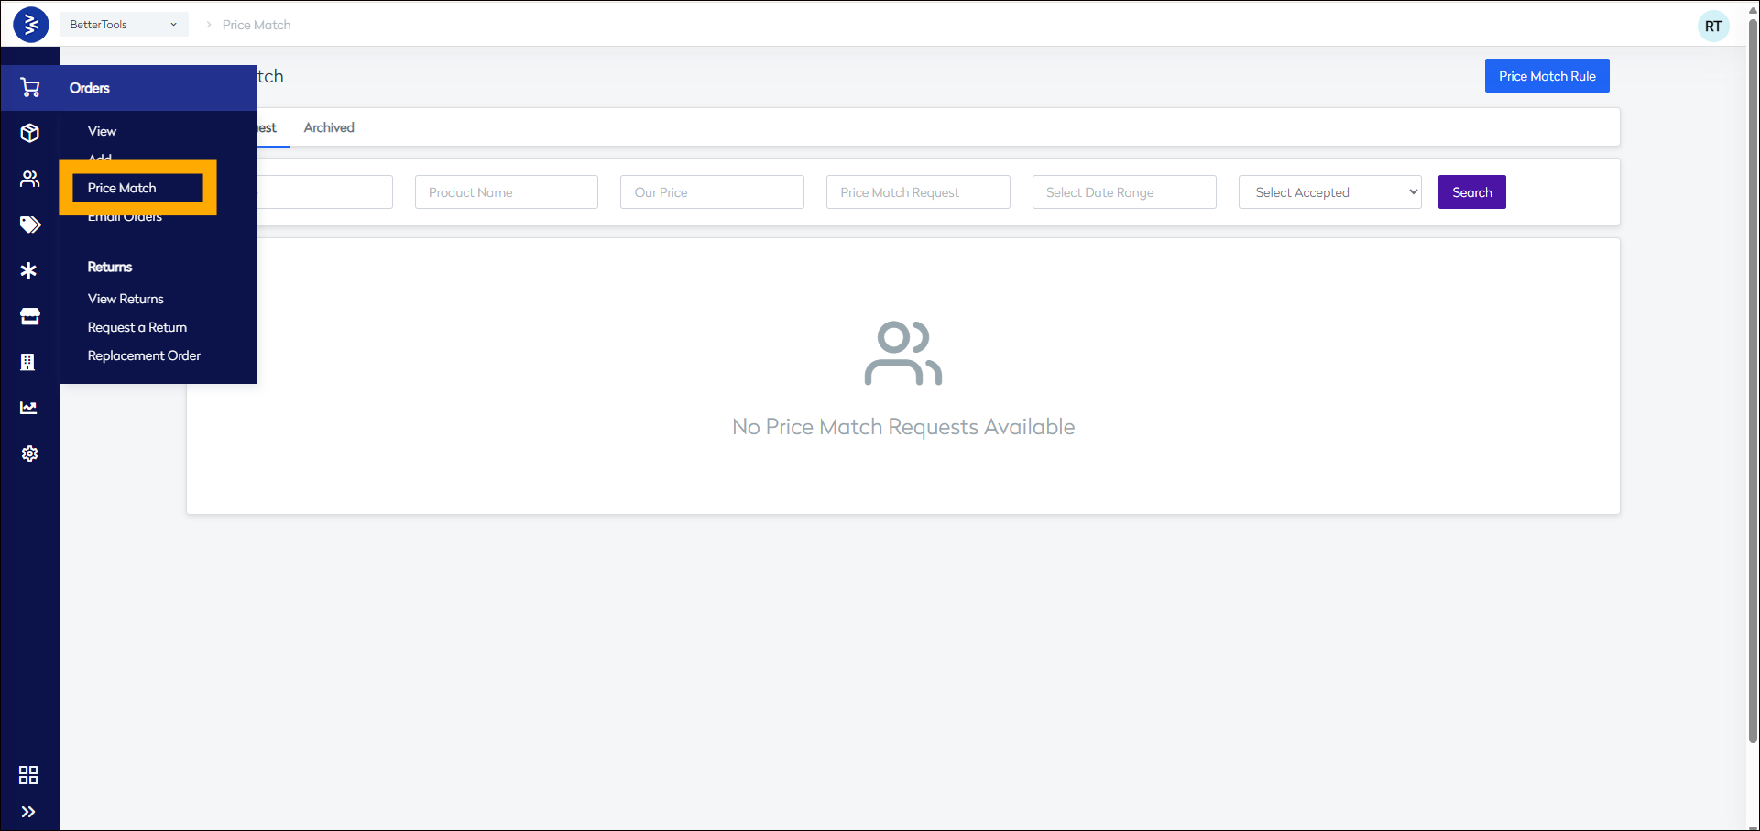This screenshot has width=1760, height=831.
Task: Open the BetterTools store dropdown
Action: [124, 25]
